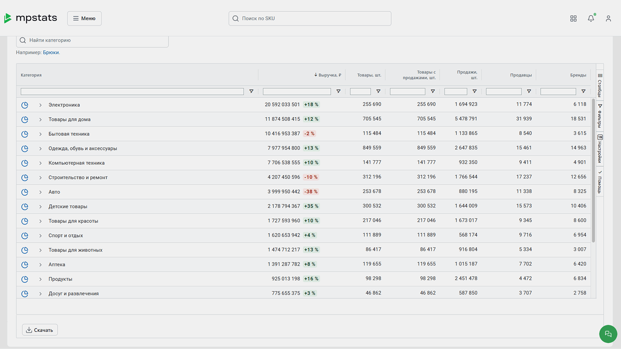Expand the Товары для дома category
The width and height of the screenshot is (621, 349).
click(40, 119)
